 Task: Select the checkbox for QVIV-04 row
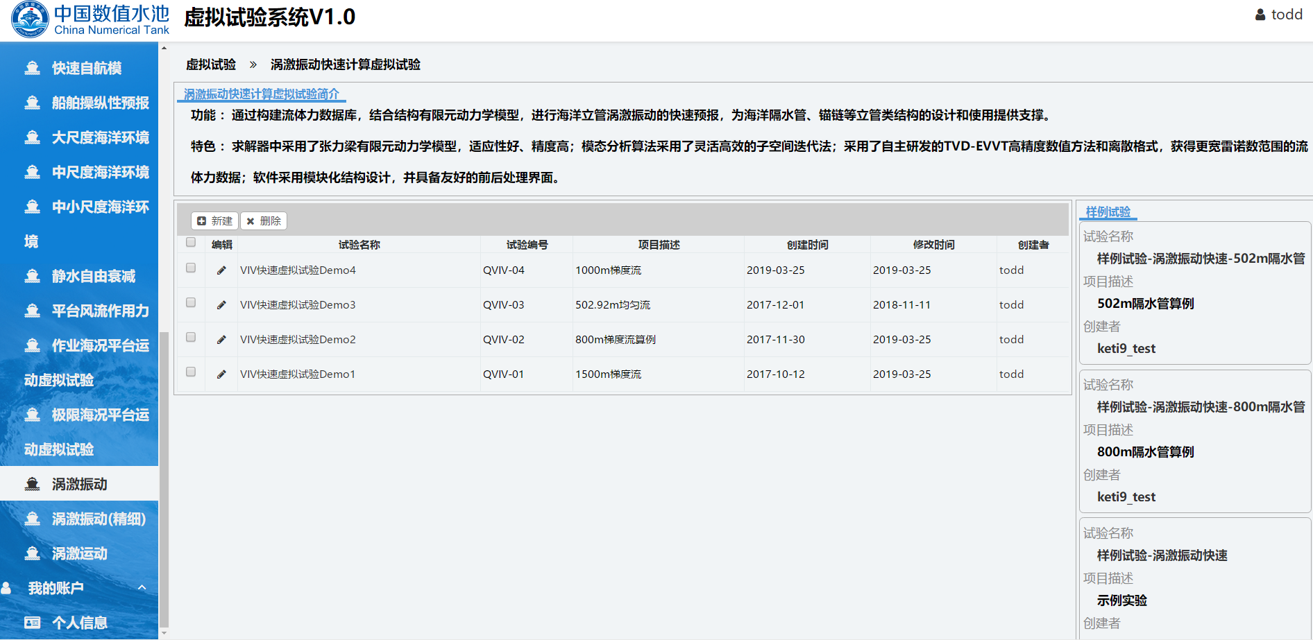click(x=191, y=268)
